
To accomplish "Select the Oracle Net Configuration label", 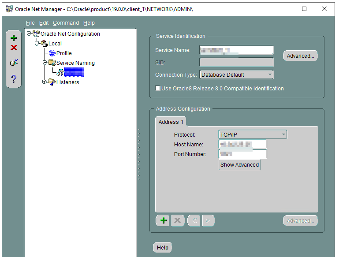I will [x=70, y=34].
